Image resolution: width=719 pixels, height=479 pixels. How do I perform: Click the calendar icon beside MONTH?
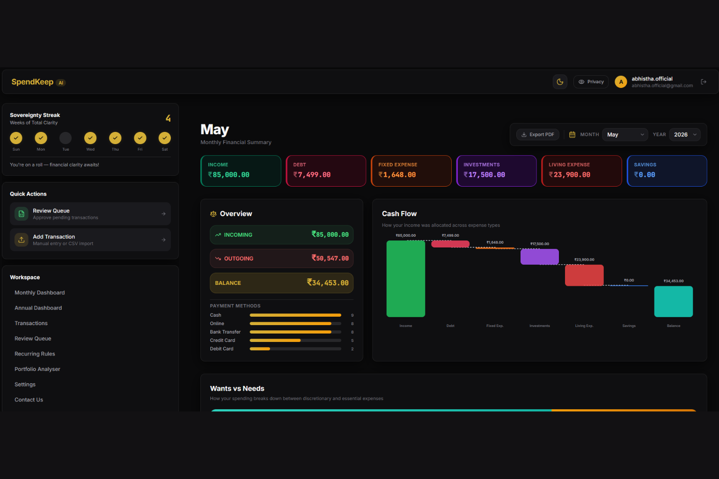tap(572, 135)
